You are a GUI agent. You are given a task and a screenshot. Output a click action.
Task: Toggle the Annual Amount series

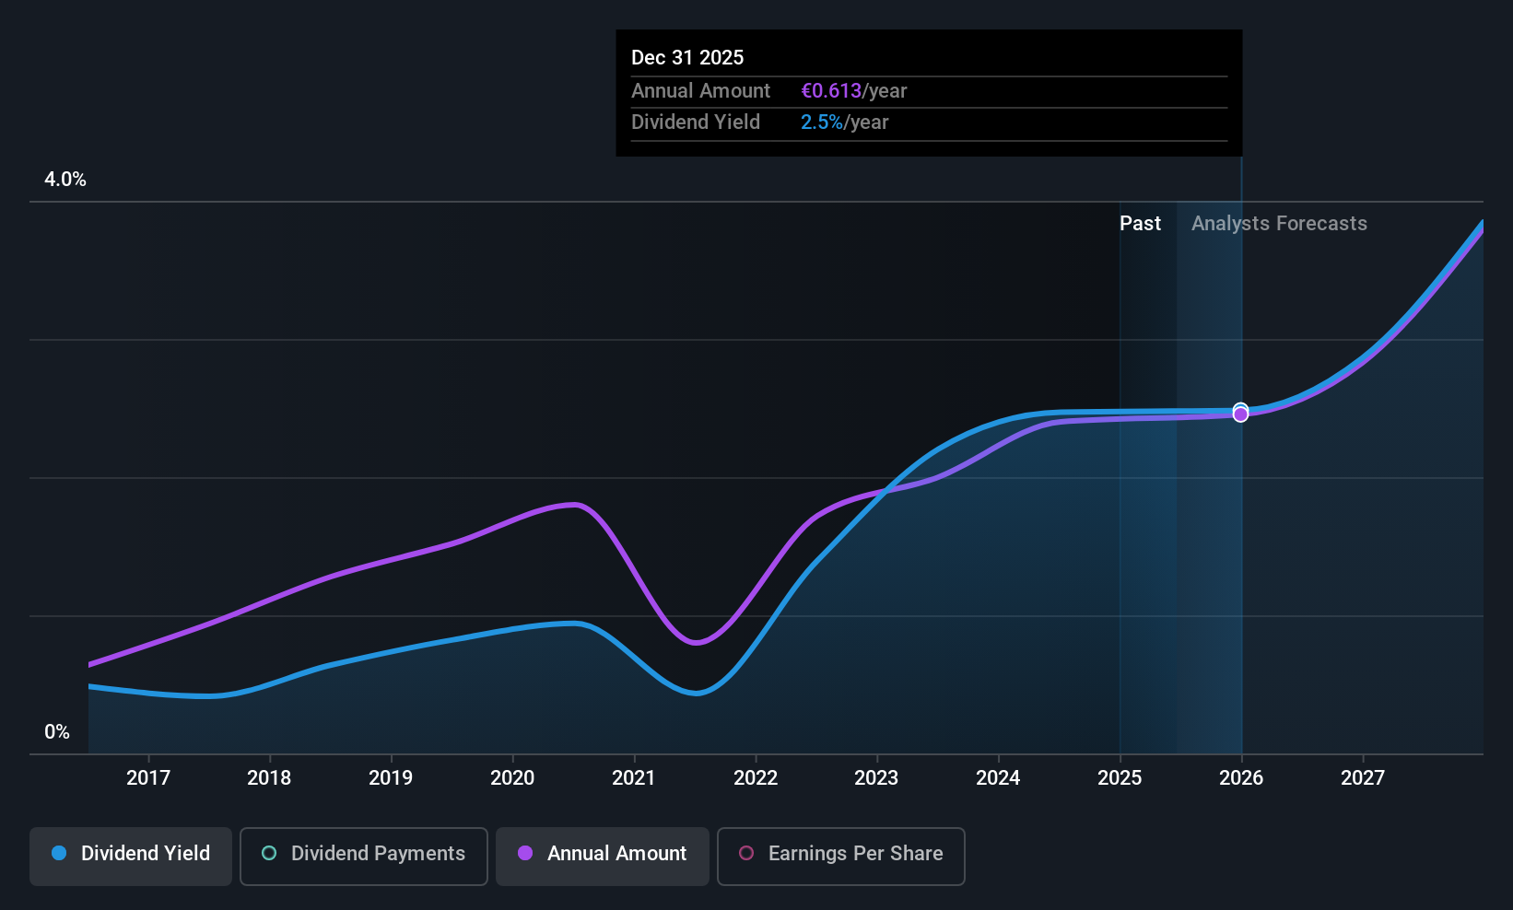coord(603,856)
